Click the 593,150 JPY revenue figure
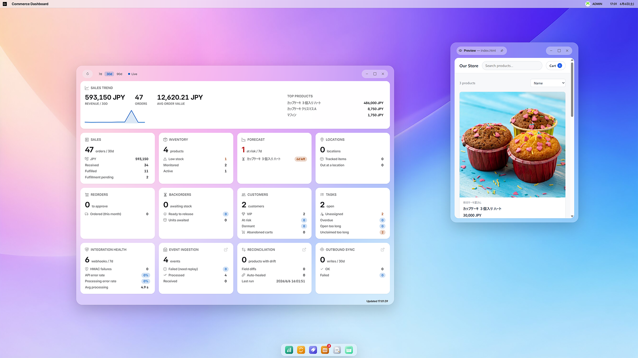The height and width of the screenshot is (358, 638). pyautogui.click(x=105, y=97)
